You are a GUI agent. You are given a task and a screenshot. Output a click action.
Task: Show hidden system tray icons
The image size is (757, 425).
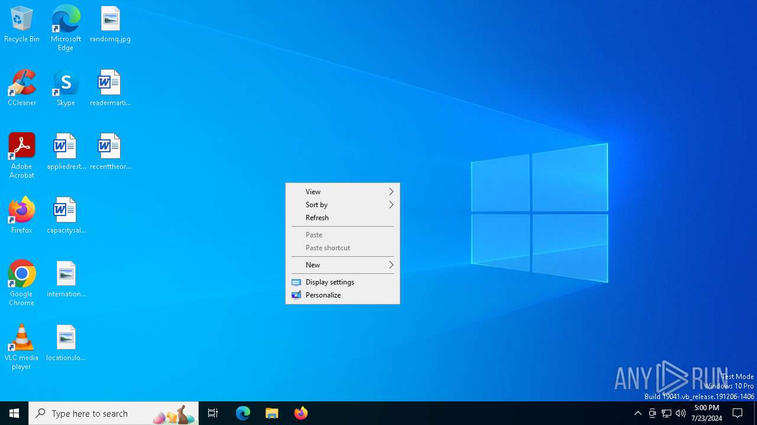coord(638,413)
